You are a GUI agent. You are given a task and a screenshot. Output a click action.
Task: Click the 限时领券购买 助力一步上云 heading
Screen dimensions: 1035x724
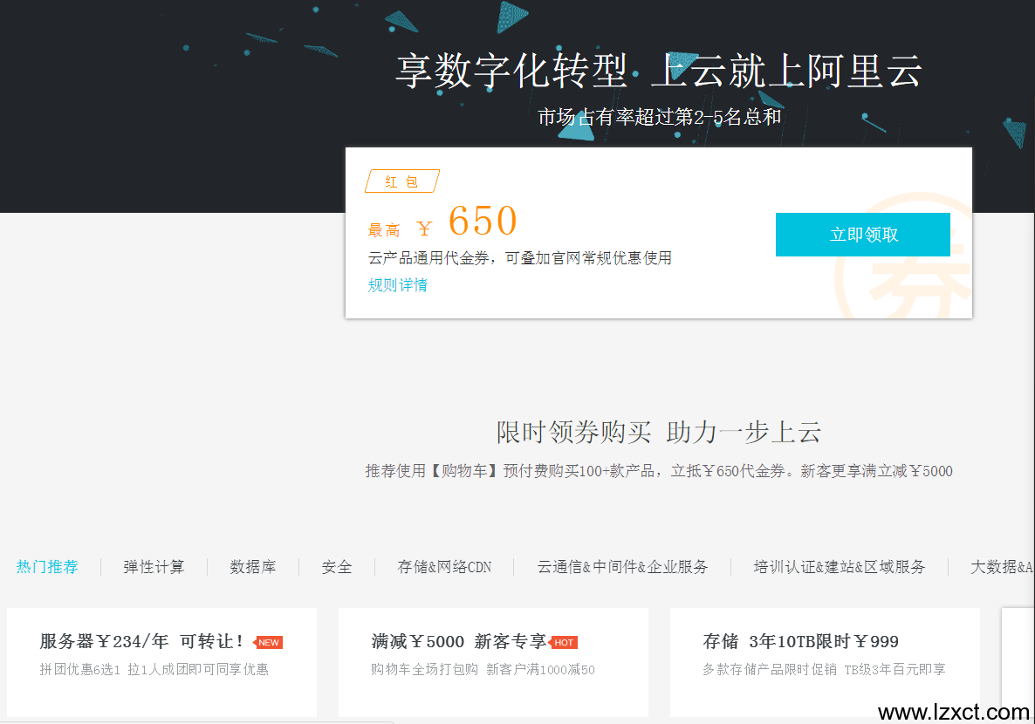[659, 433]
